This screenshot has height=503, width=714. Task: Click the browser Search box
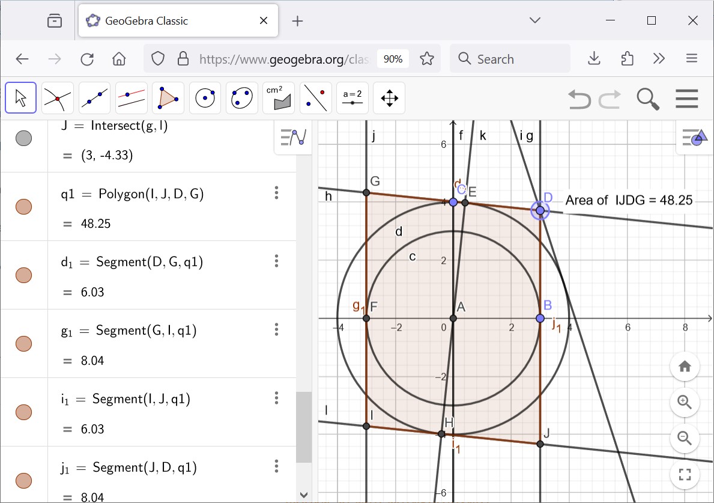point(510,59)
